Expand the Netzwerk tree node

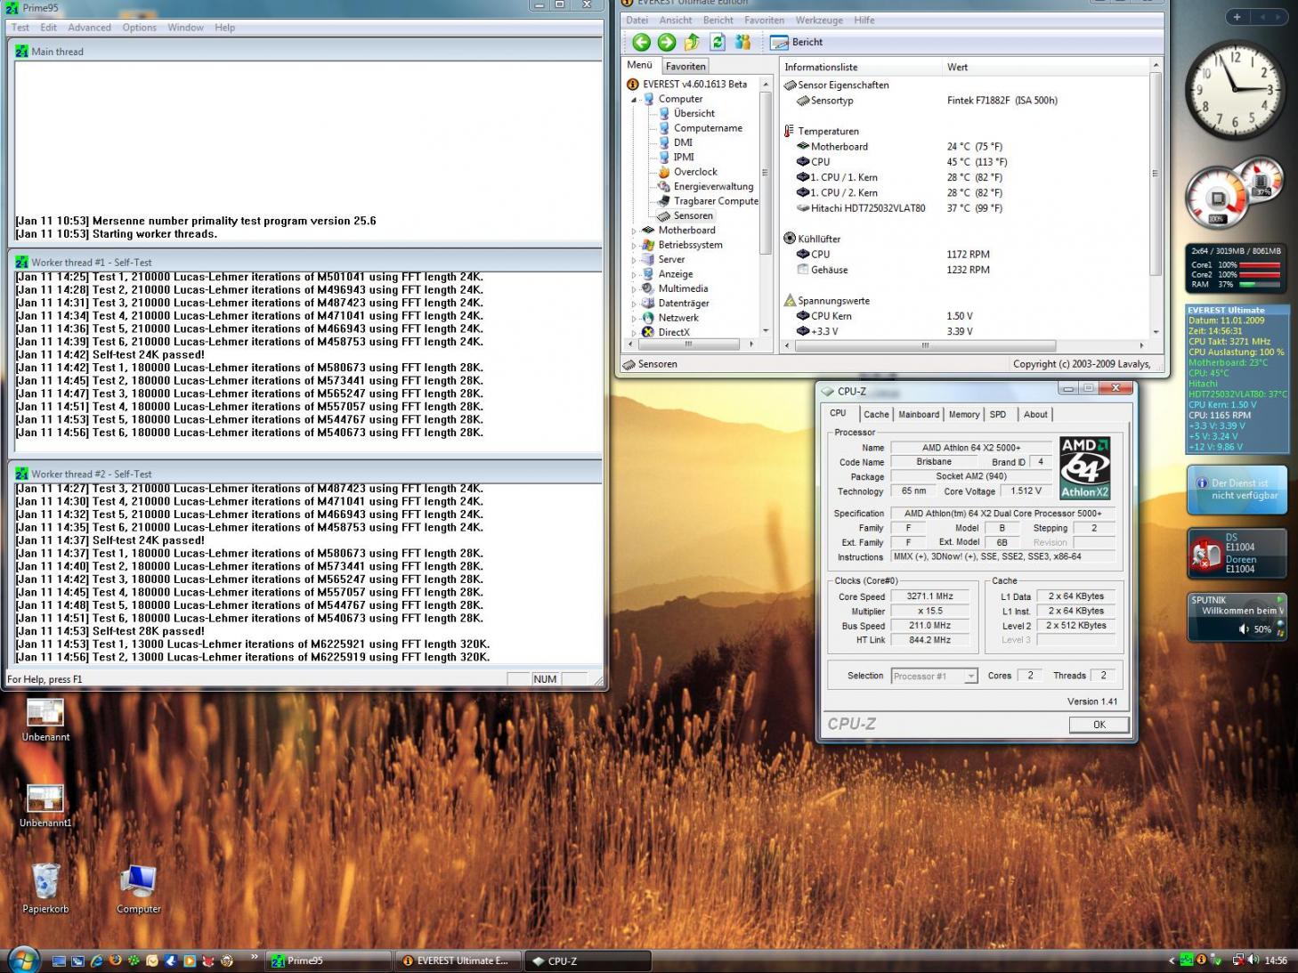[x=634, y=319]
